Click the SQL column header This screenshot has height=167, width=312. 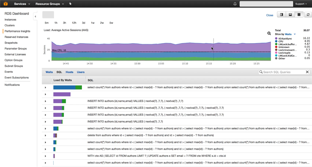tap(90, 80)
